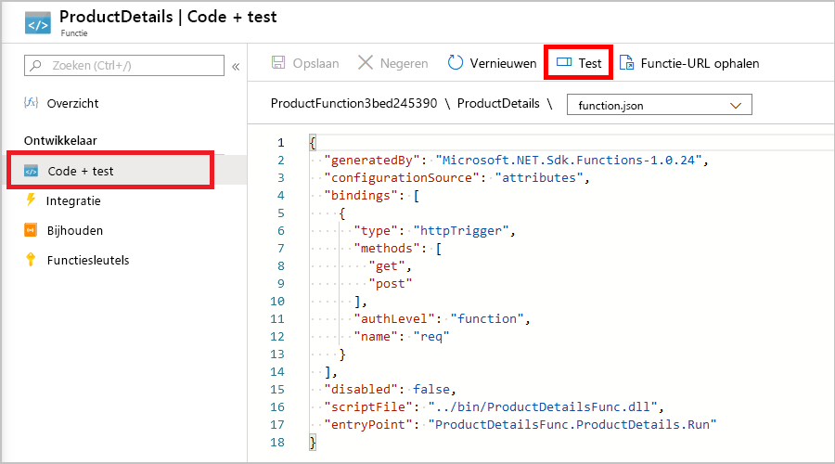Click the Integratie lightning bolt icon

click(x=31, y=200)
